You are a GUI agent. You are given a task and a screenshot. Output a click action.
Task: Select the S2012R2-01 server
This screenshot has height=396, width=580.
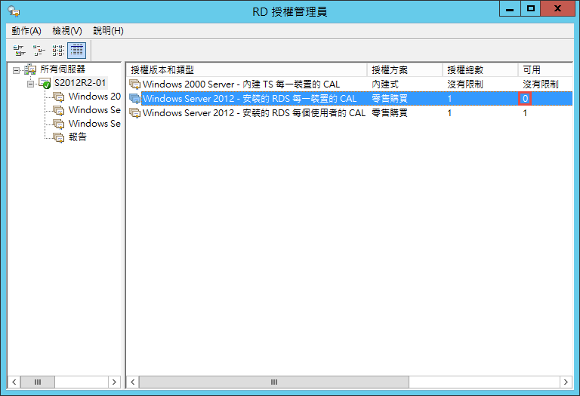pyautogui.click(x=80, y=83)
